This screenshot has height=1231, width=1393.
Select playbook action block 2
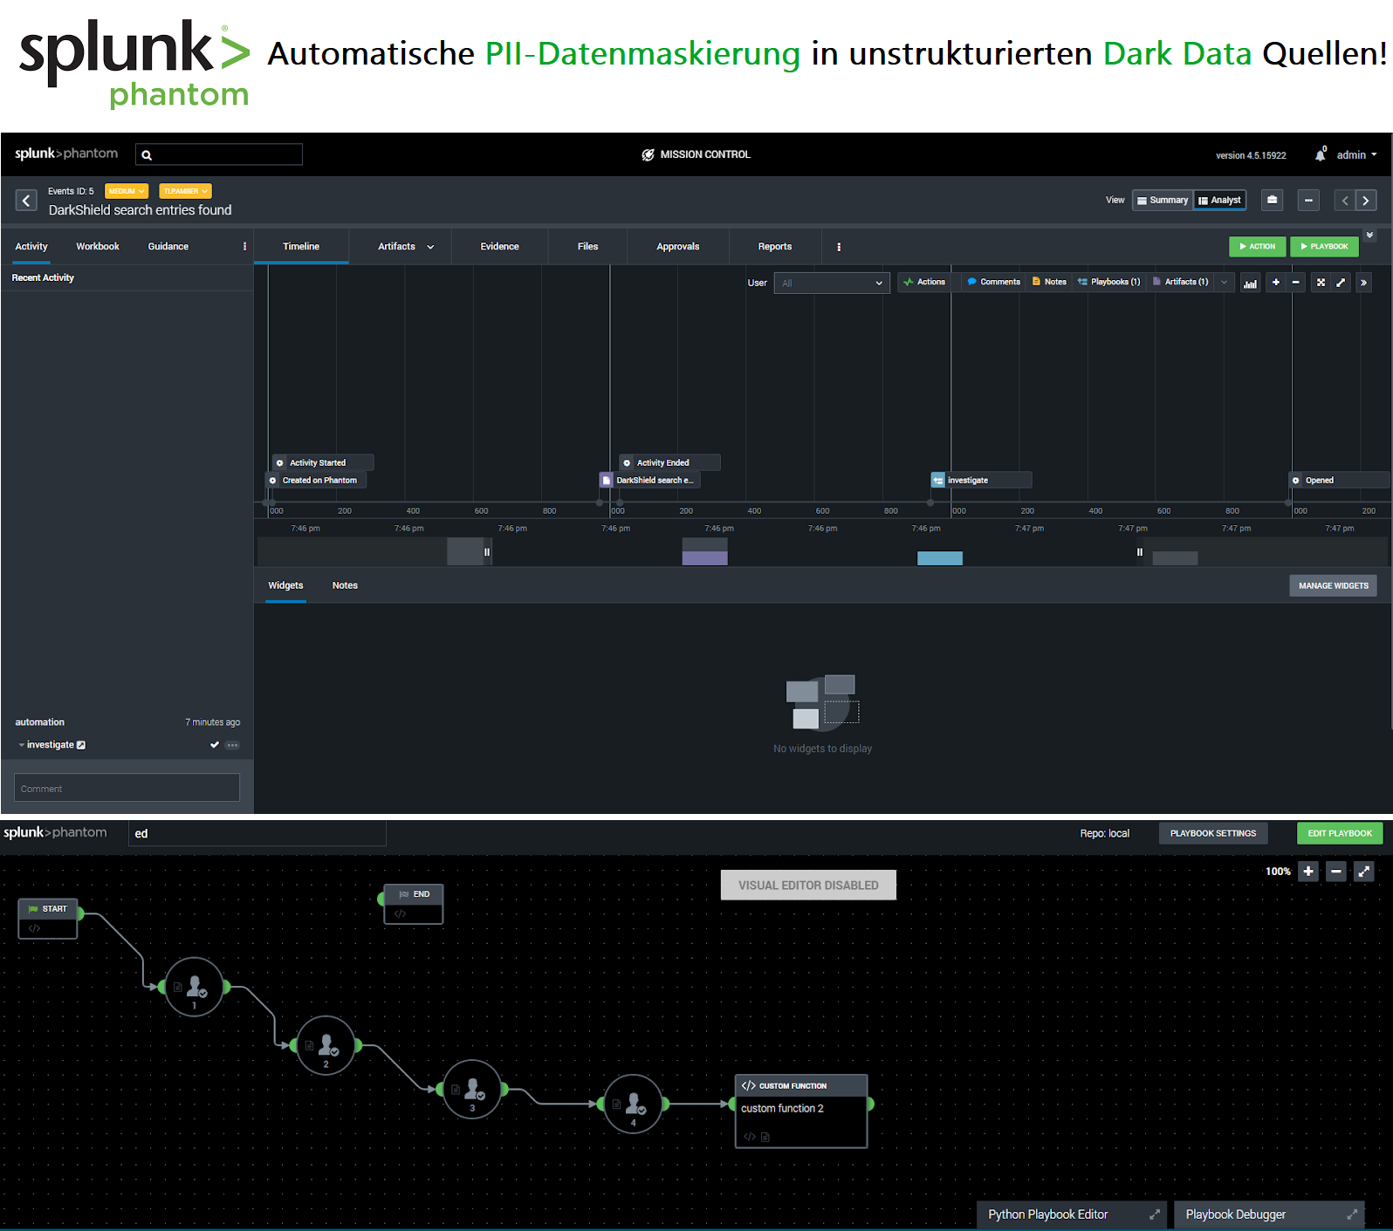click(326, 1045)
